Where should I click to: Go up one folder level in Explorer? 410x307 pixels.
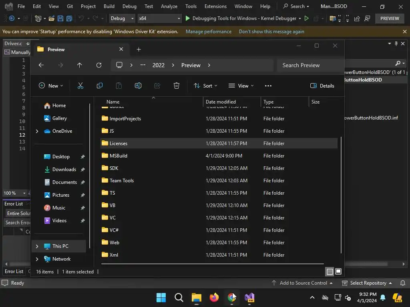click(x=80, y=65)
